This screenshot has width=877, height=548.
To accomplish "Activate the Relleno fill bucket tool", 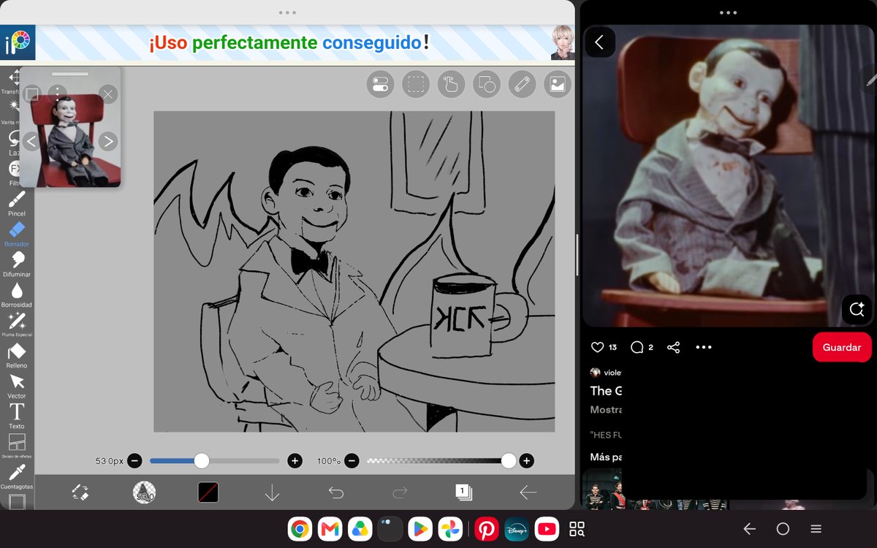I will pyautogui.click(x=16, y=354).
